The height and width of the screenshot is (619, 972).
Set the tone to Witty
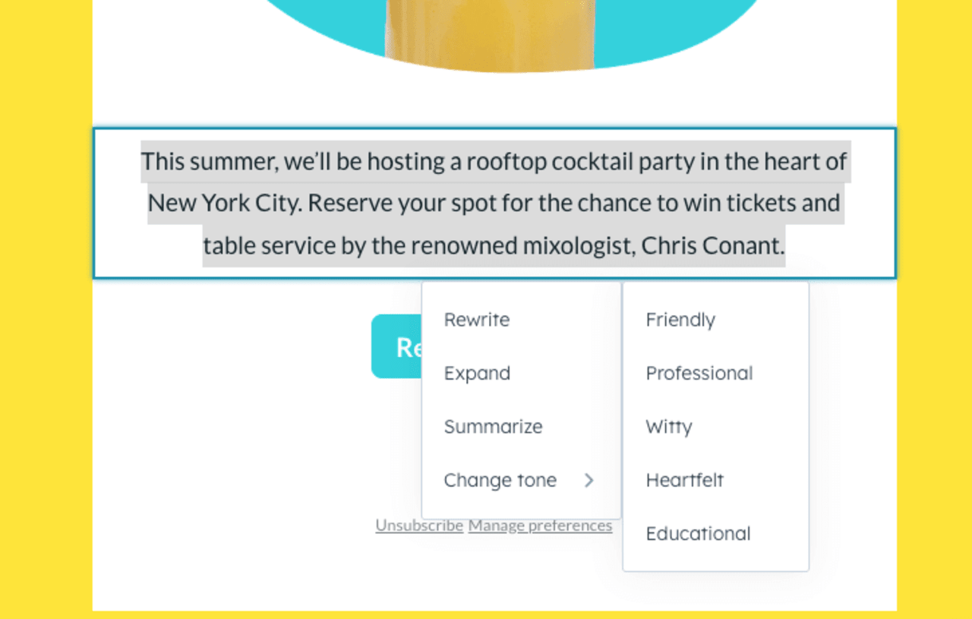tap(669, 427)
